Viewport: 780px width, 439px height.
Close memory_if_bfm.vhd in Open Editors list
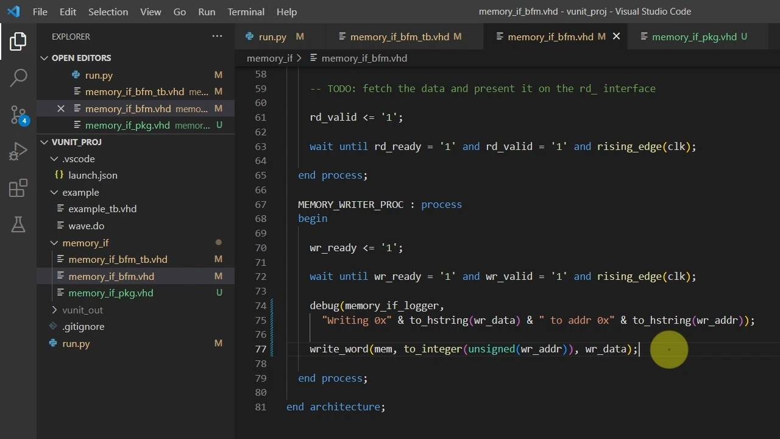pyautogui.click(x=60, y=109)
